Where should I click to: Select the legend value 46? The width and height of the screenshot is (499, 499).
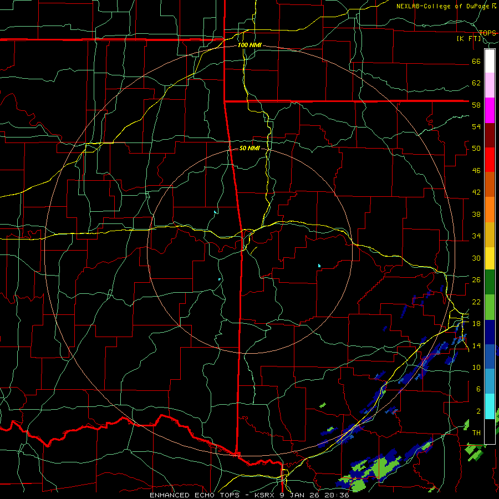click(476, 171)
